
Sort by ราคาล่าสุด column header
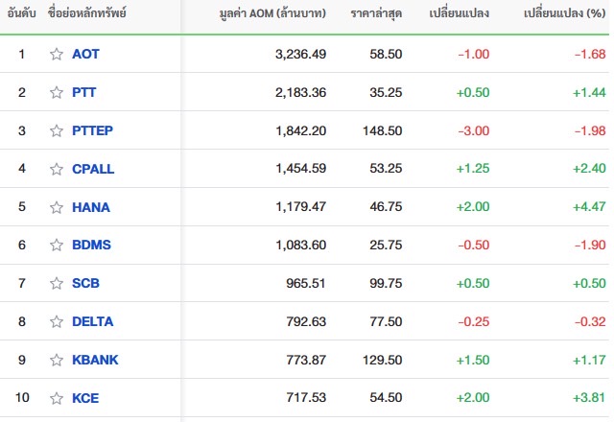coord(376,13)
